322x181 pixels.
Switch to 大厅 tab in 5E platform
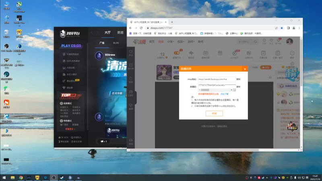[107, 33]
